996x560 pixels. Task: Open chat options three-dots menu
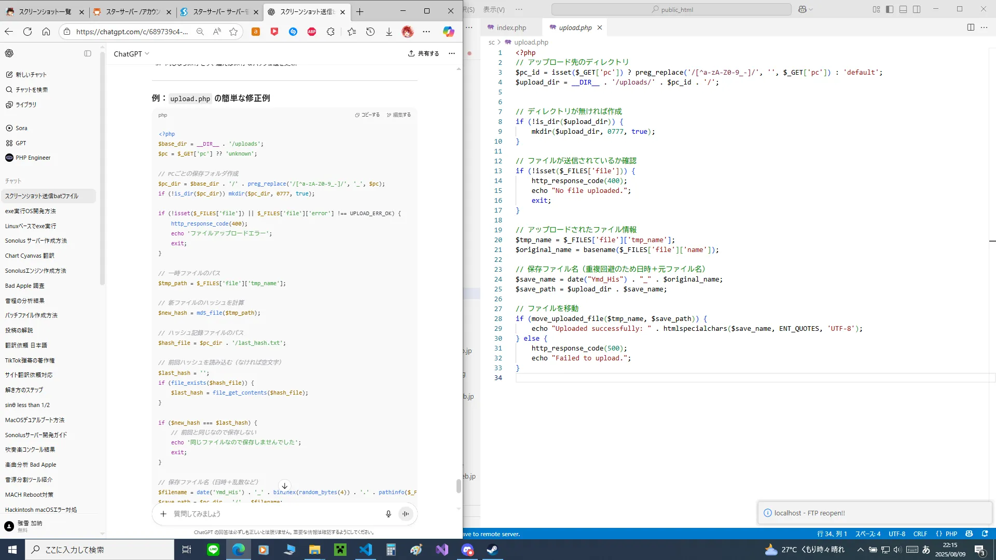[x=452, y=53]
